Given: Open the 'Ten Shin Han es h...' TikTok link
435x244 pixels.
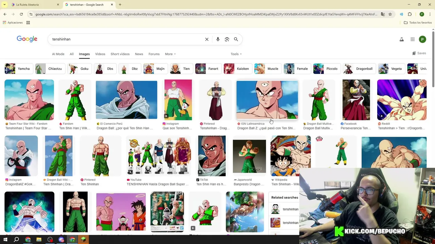Looking at the screenshot, I should click(211, 184).
